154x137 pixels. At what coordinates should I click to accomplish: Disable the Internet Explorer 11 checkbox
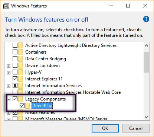pyautogui.click(x=15, y=79)
